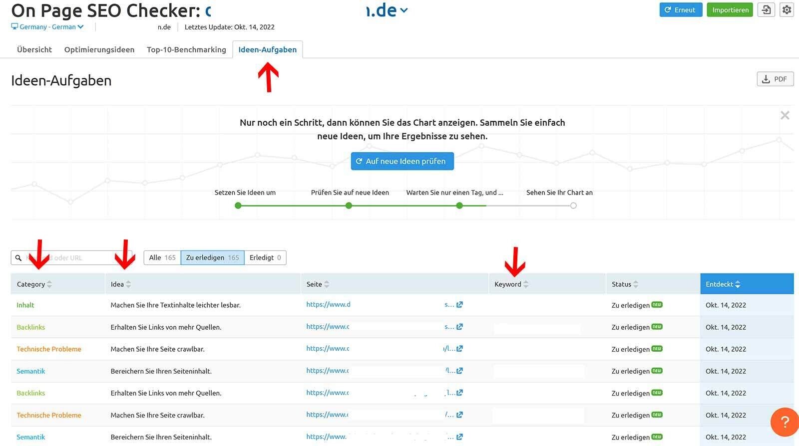Open the Top-10-Benchmarking tab

(186, 50)
